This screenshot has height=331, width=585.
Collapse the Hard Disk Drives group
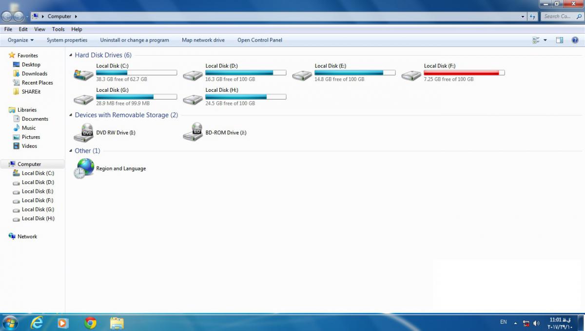[x=71, y=55]
